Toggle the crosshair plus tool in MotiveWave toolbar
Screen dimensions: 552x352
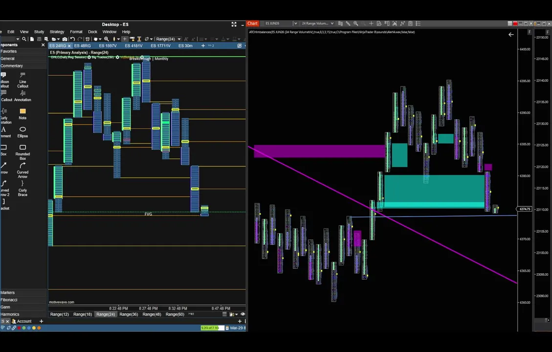[x=125, y=39]
